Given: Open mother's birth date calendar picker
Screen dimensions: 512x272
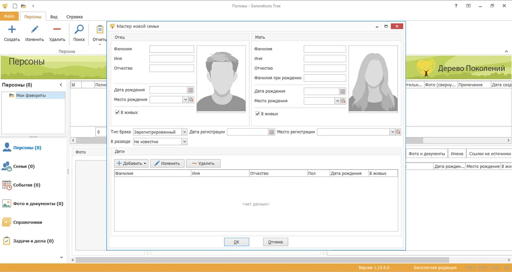Looking at the screenshot, I should coord(343,92).
